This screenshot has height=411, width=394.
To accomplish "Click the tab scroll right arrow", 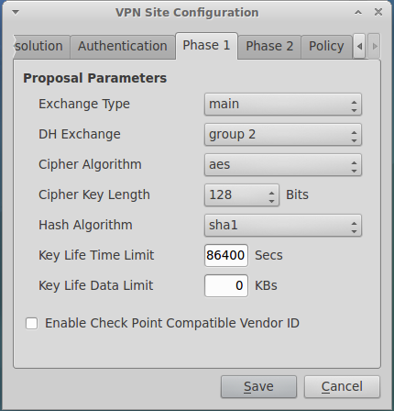I will 375,46.
